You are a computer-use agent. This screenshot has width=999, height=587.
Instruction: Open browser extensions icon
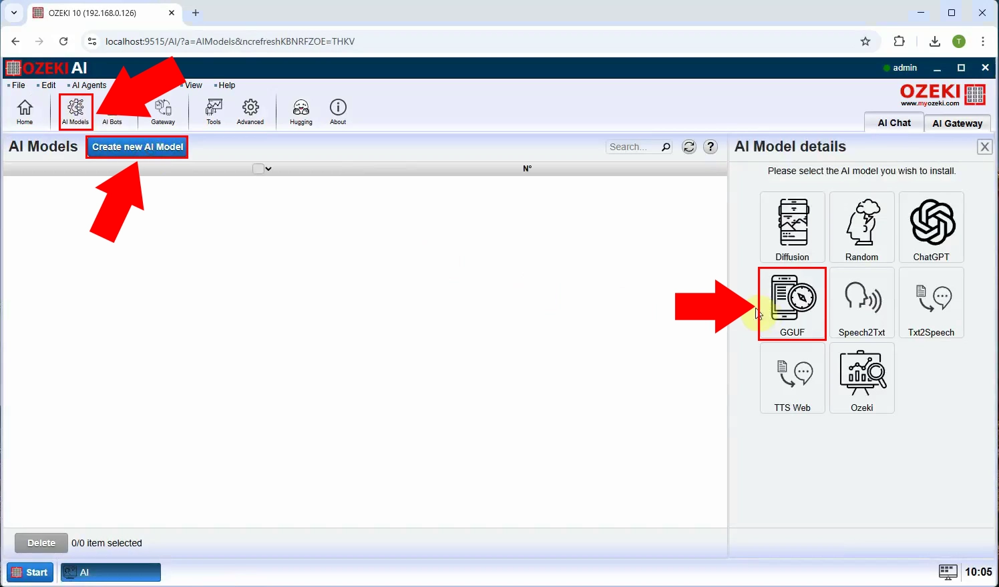pyautogui.click(x=900, y=41)
